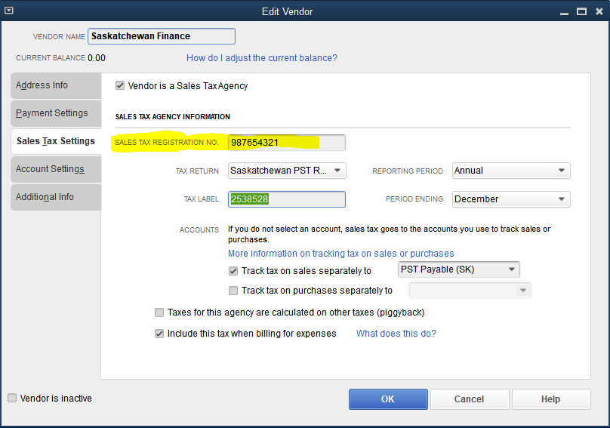Switch to the Payment Settings tab
610x428 pixels.
pyautogui.click(x=56, y=113)
